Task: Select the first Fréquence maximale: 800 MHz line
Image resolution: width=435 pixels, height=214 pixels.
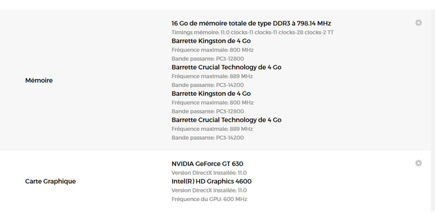Action: click(212, 50)
